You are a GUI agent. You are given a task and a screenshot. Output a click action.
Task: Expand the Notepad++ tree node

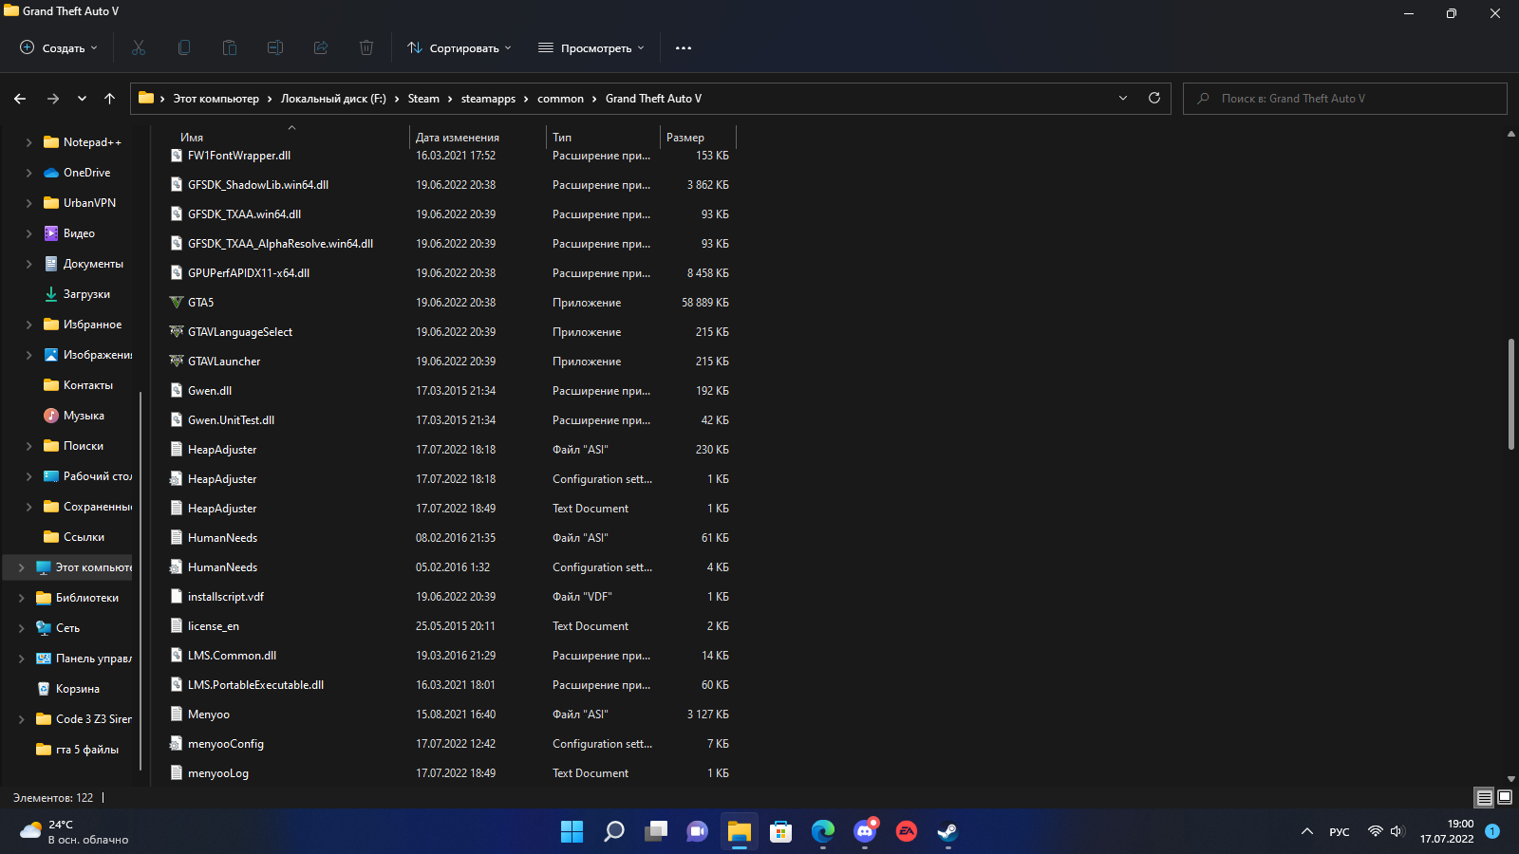click(28, 142)
